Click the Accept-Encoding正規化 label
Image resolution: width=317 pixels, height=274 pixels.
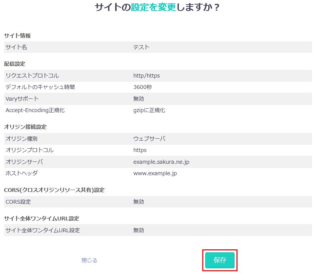(x=35, y=110)
